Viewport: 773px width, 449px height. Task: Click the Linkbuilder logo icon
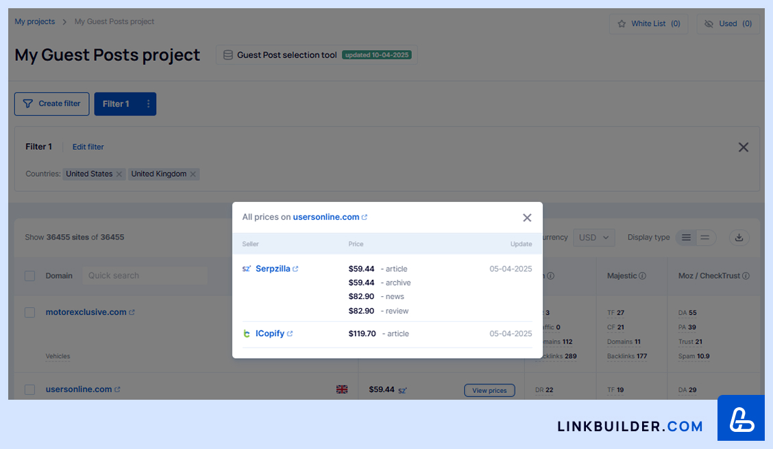click(741, 418)
